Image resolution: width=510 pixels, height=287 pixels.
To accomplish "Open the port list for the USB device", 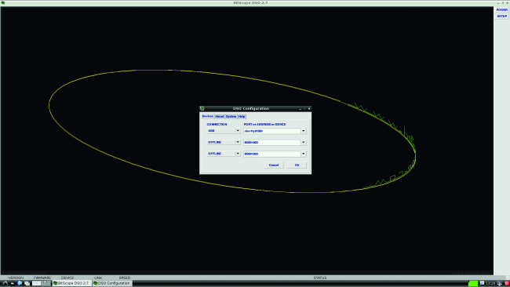I will (x=304, y=131).
